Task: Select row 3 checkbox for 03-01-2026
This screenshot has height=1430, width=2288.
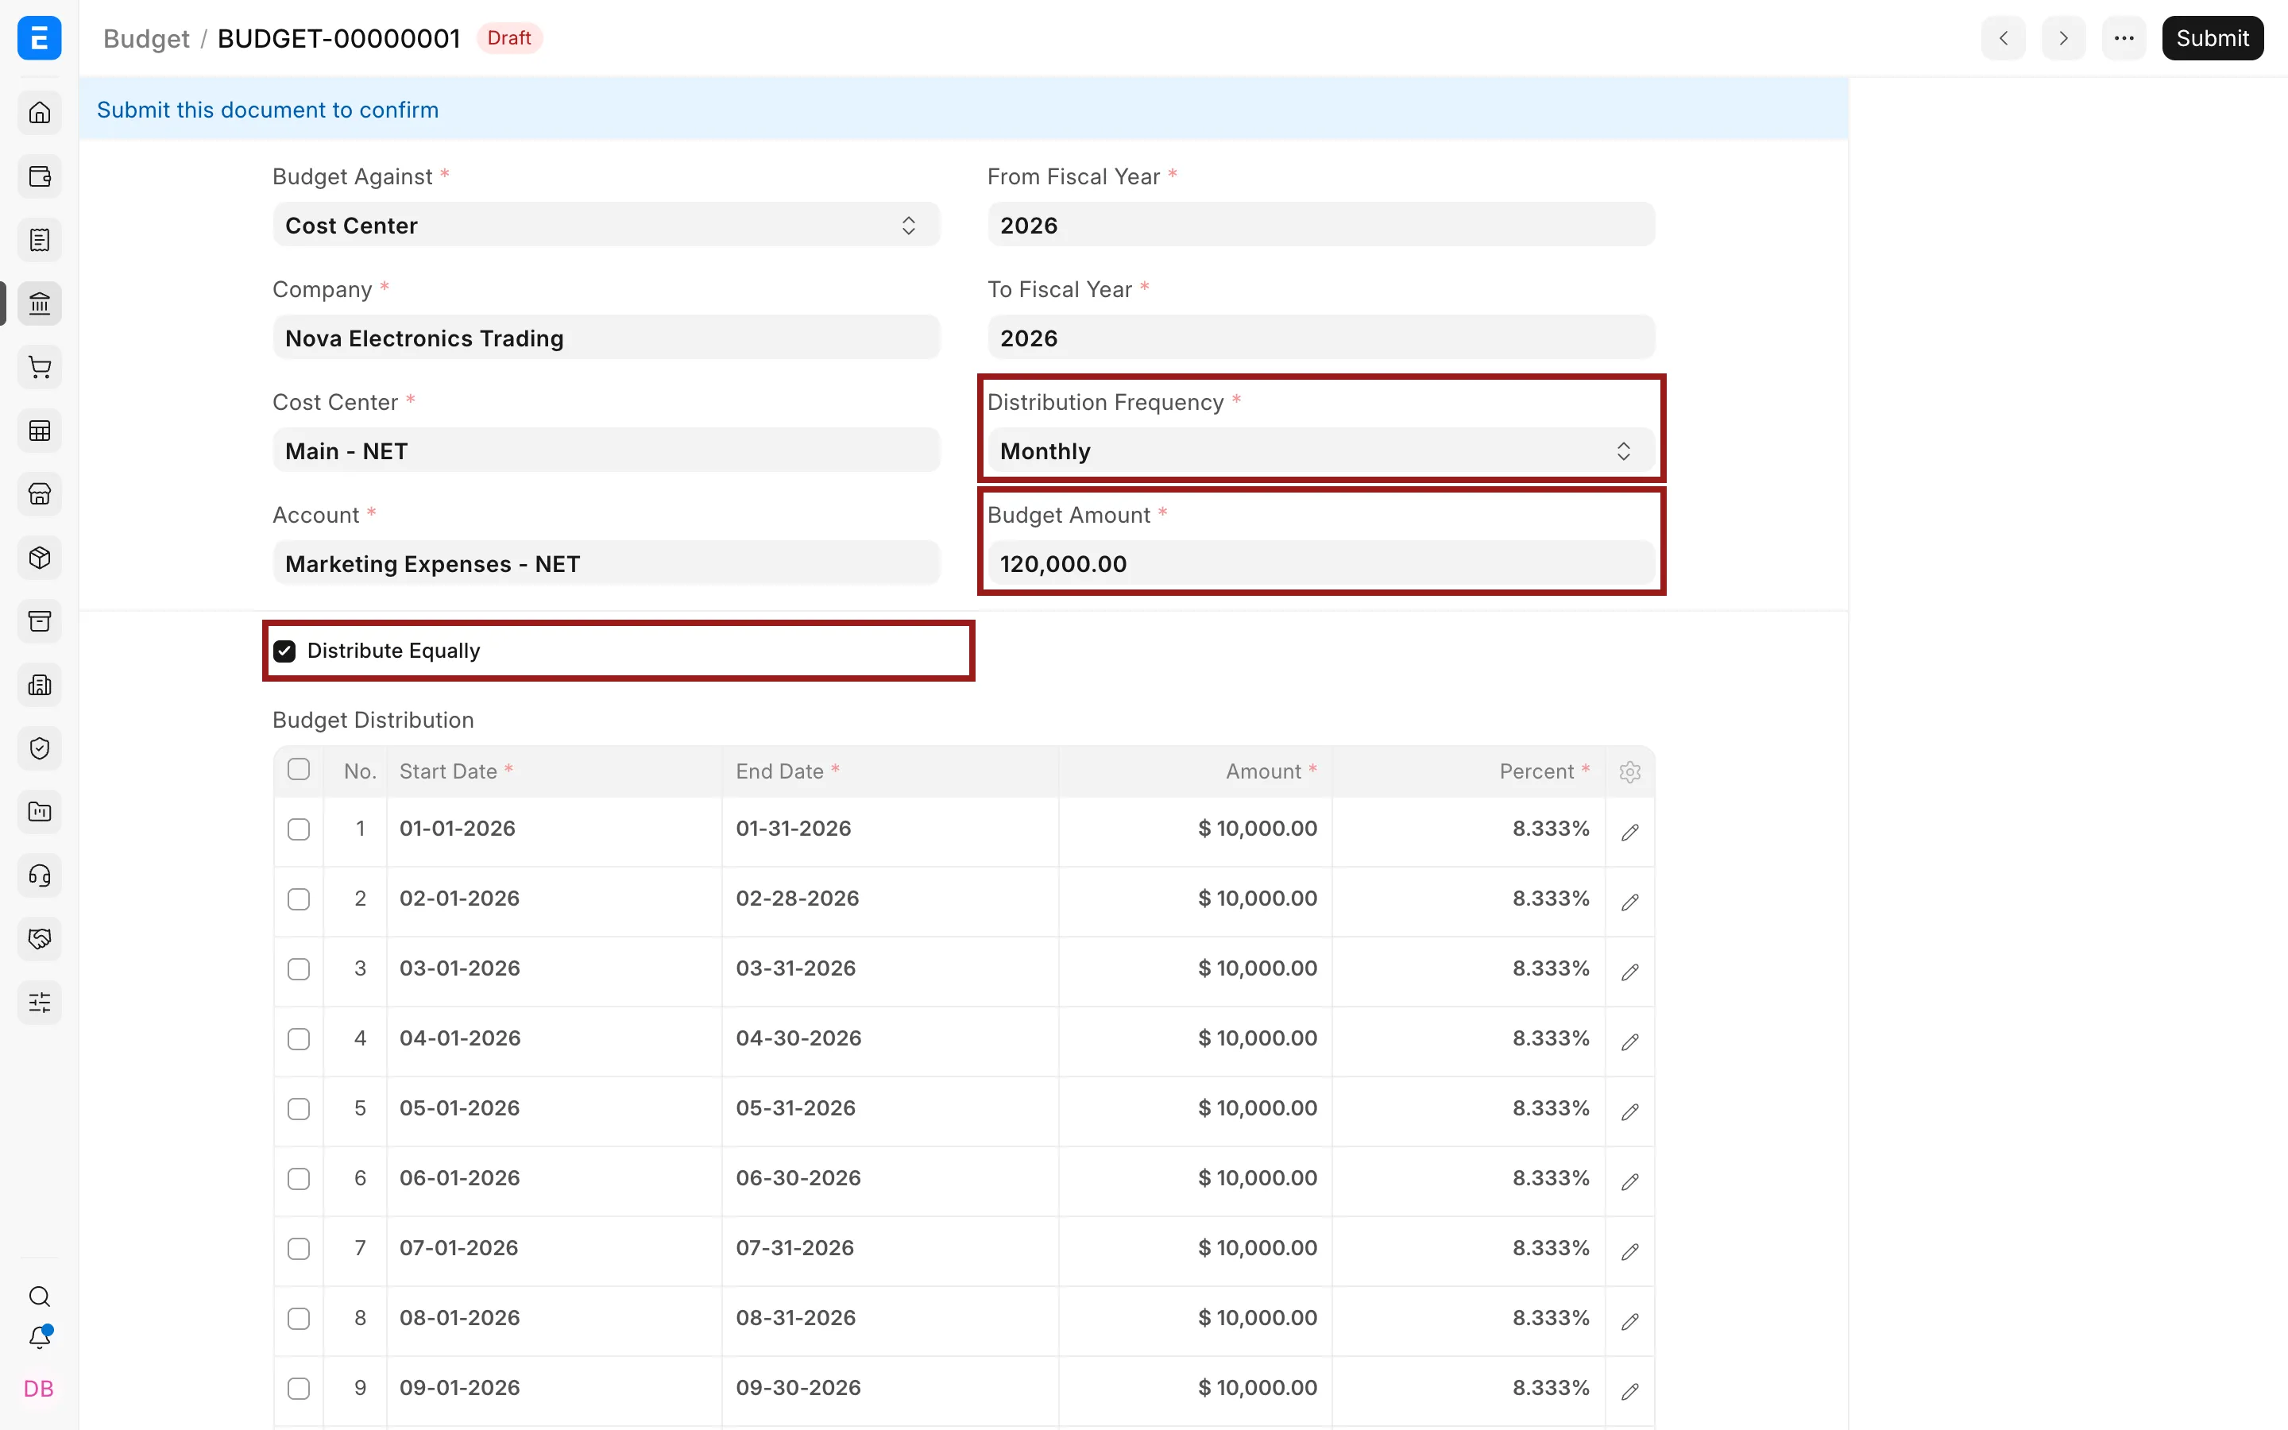Action: coord(299,969)
